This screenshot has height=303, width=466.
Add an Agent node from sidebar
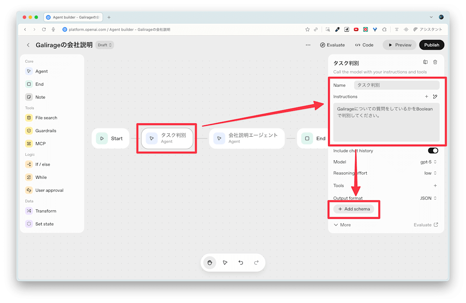click(37, 71)
